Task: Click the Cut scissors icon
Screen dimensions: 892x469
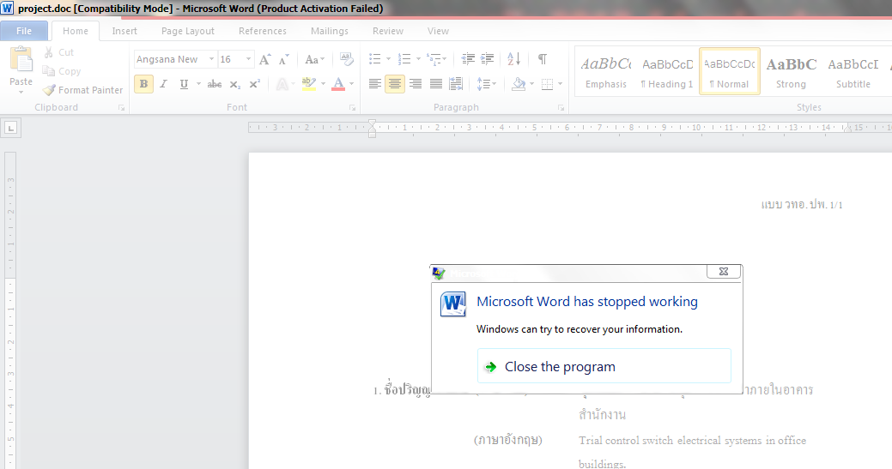Action: (x=49, y=52)
